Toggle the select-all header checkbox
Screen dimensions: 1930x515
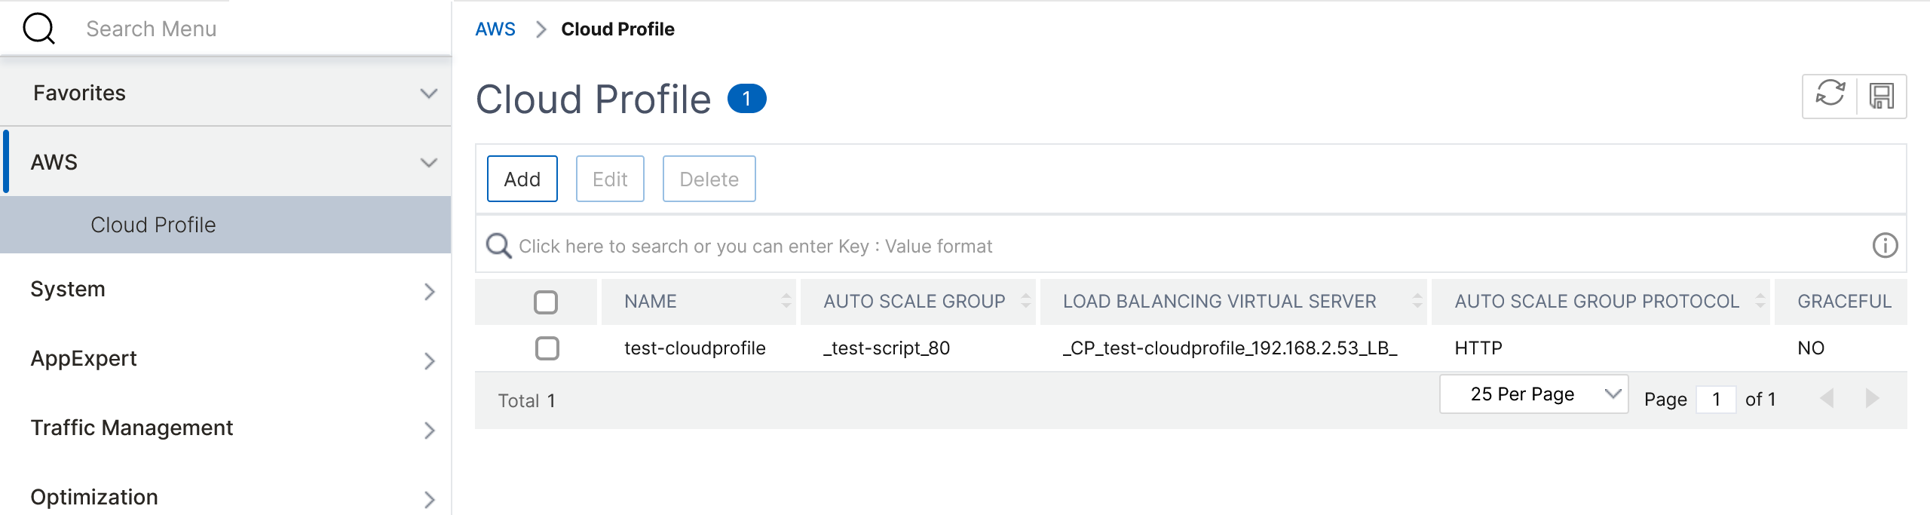point(546,302)
